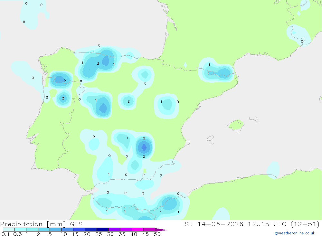
Task: Select the '10' legend scale label
Action: (x=64, y=234)
